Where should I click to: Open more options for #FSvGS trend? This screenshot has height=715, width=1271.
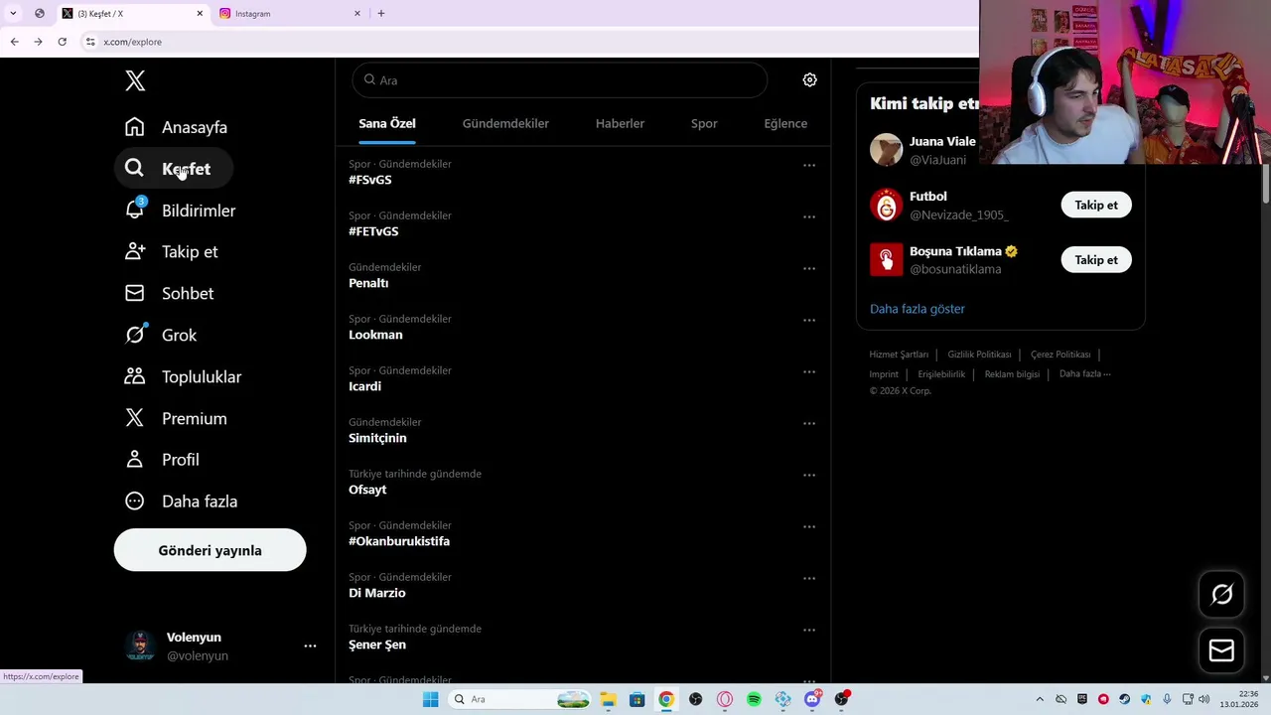809,166
